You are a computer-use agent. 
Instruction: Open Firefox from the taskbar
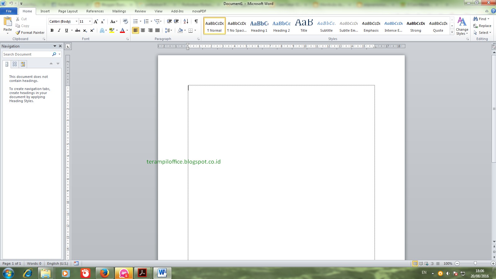tap(105, 273)
